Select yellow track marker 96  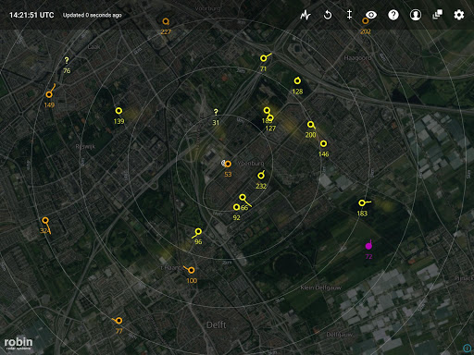click(x=198, y=231)
